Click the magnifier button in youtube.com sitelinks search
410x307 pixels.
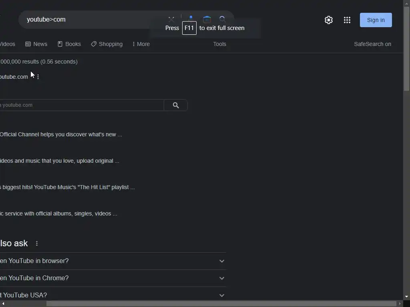pos(176,105)
